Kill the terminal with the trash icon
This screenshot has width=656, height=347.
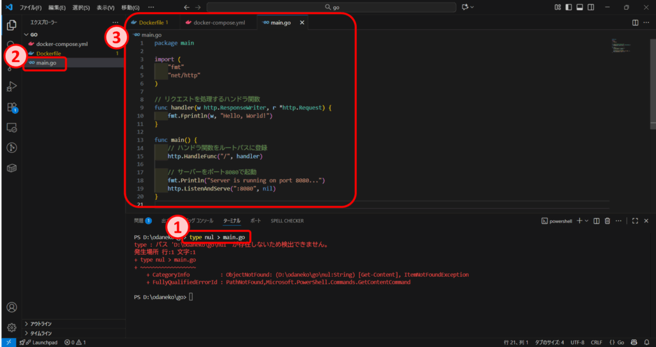coord(607,220)
